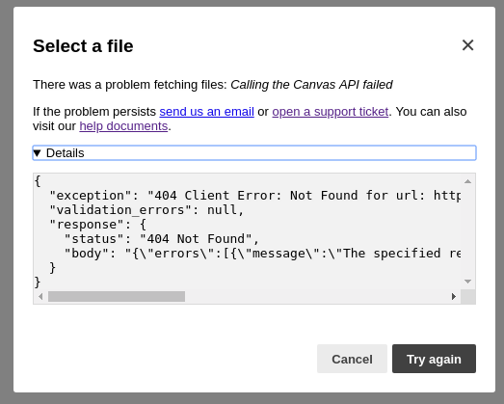Click the scroll down arrow in details box
The width and height of the screenshot is (504, 404).
tap(468, 282)
